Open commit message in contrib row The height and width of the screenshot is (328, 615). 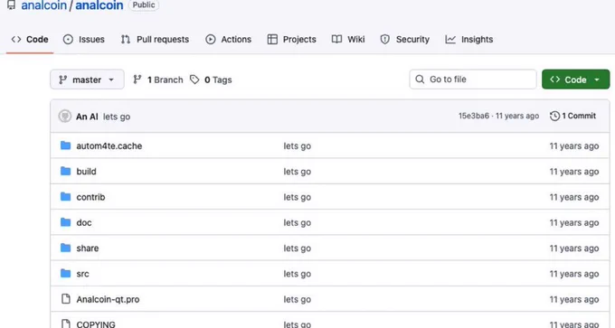(x=298, y=197)
